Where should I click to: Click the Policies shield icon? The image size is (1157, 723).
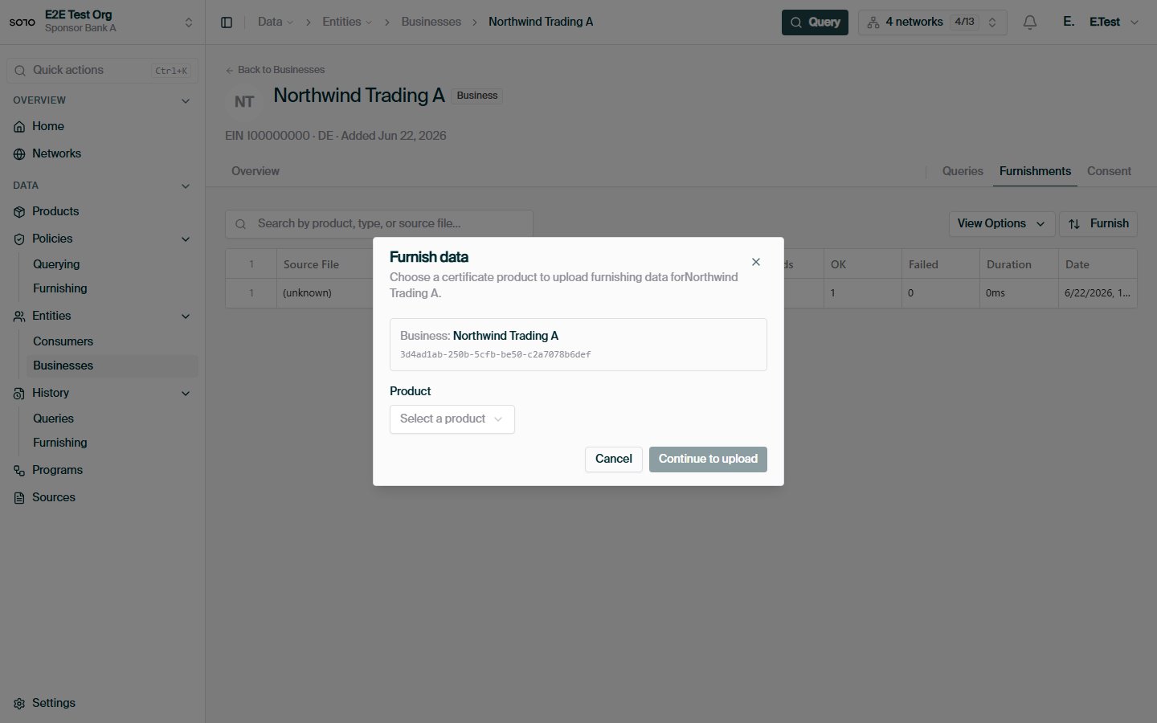pyautogui.click(x=19, y=239)
